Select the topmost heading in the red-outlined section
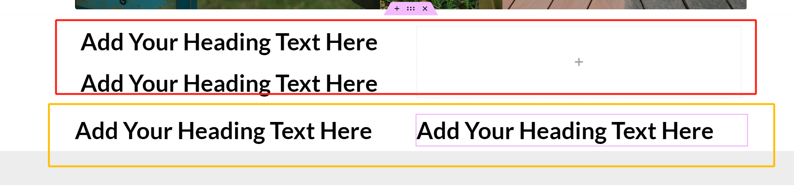Image resolution: width=794 pixels, height=185 pixels. point(229,43)
